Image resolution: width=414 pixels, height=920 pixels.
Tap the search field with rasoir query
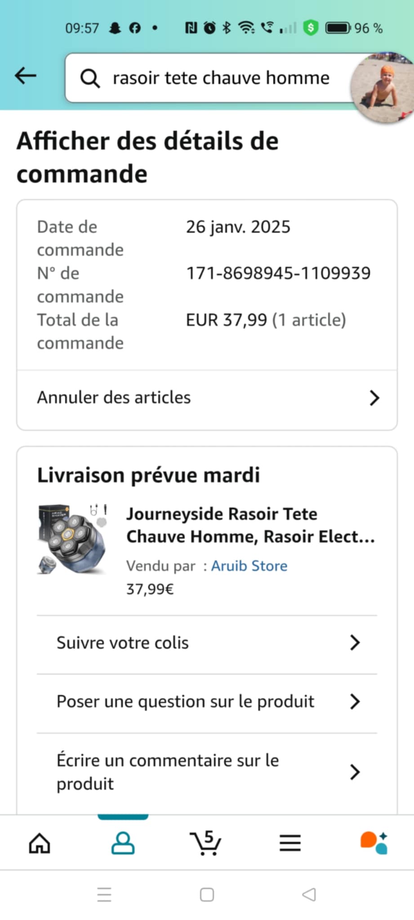[220, 78]
